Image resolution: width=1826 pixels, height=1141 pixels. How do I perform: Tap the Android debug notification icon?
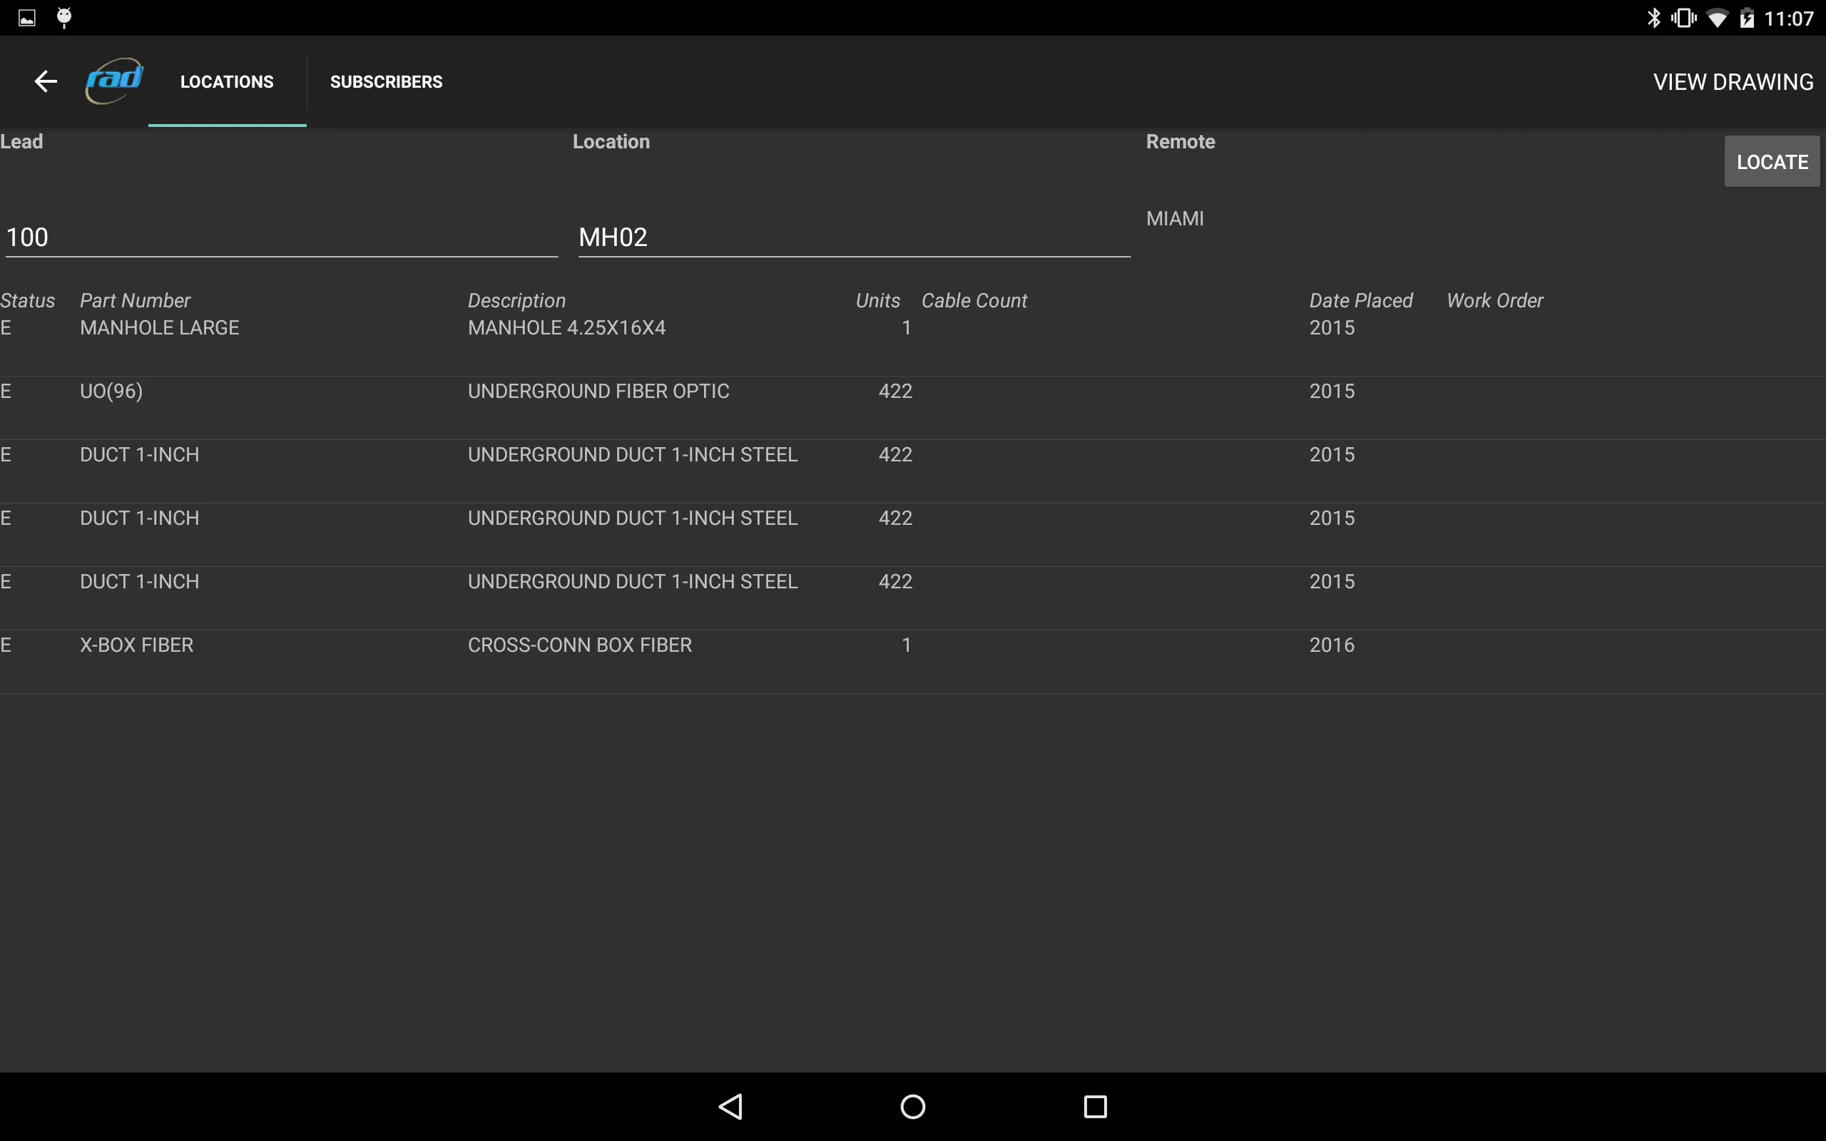[x=64, y=17]
